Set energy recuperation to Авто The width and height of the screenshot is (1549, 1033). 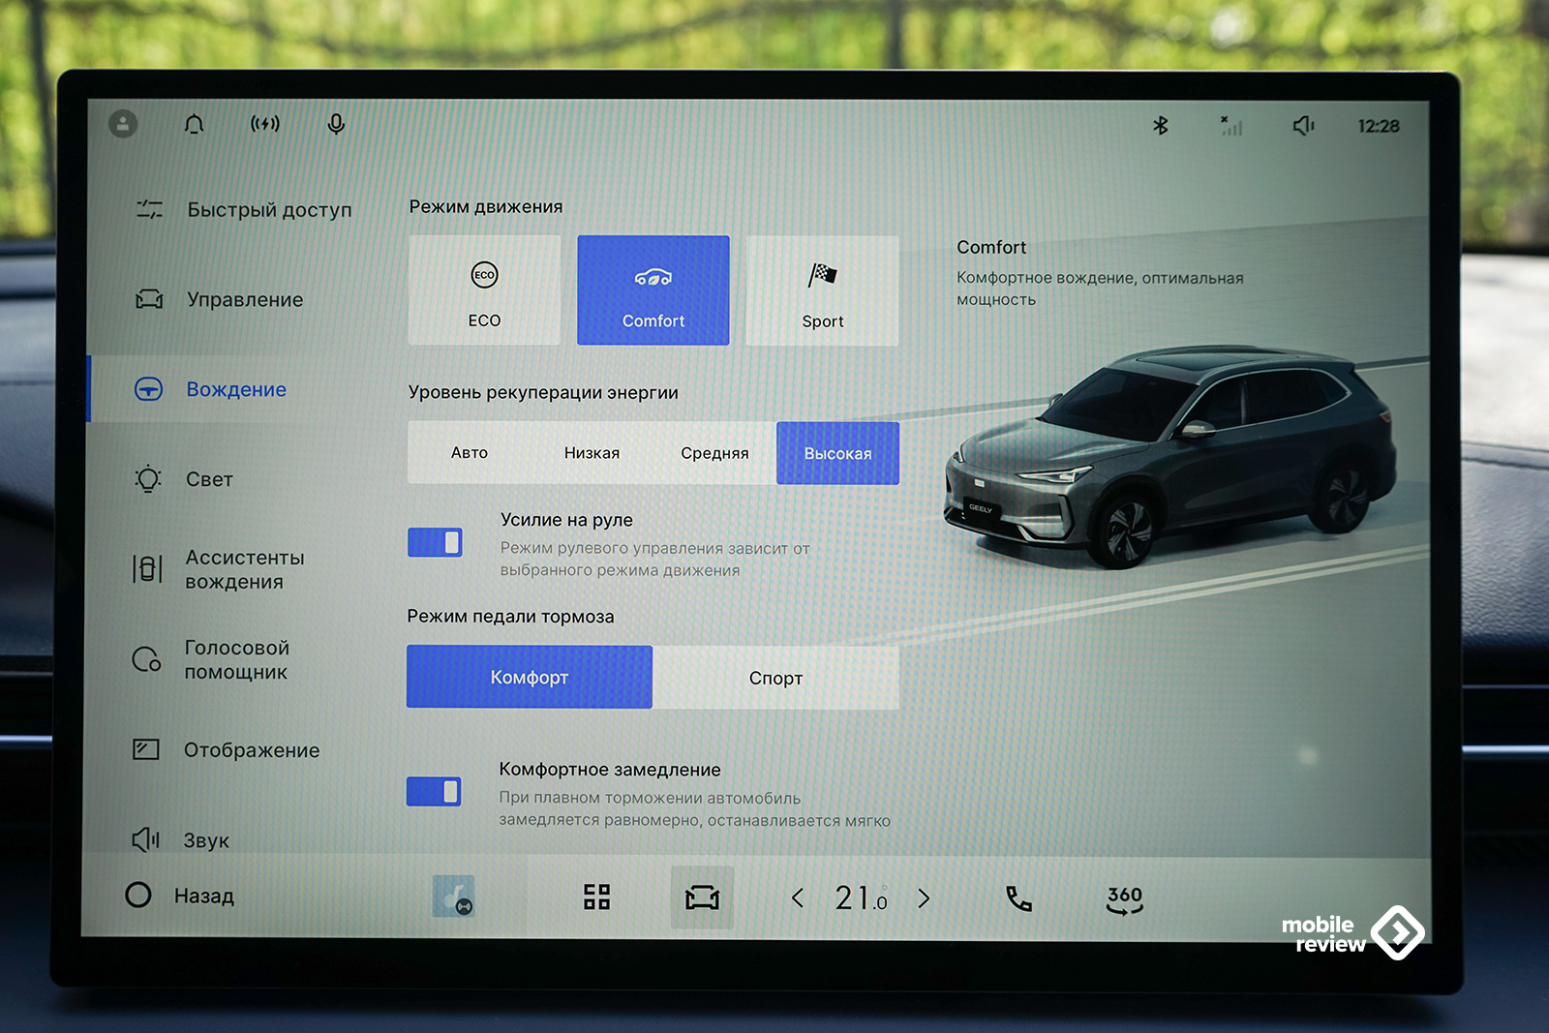(x=470, y=452)
